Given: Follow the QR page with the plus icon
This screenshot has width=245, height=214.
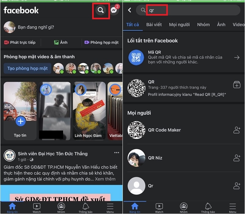Looking at the screenshot, I should tap(237, 85).
